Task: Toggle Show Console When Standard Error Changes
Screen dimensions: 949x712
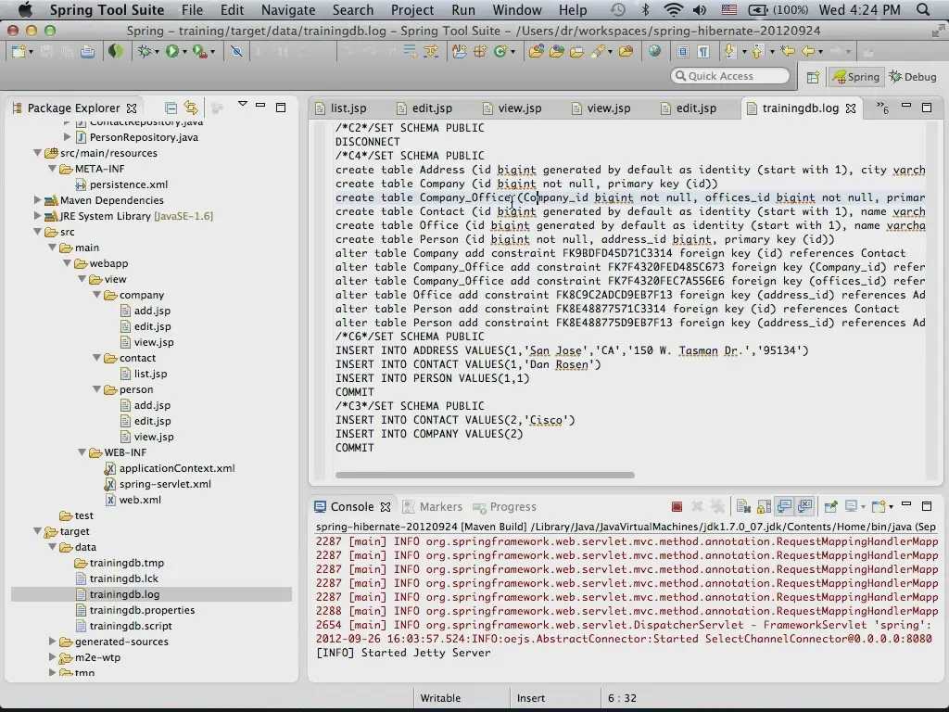Action: coord(805,507)
